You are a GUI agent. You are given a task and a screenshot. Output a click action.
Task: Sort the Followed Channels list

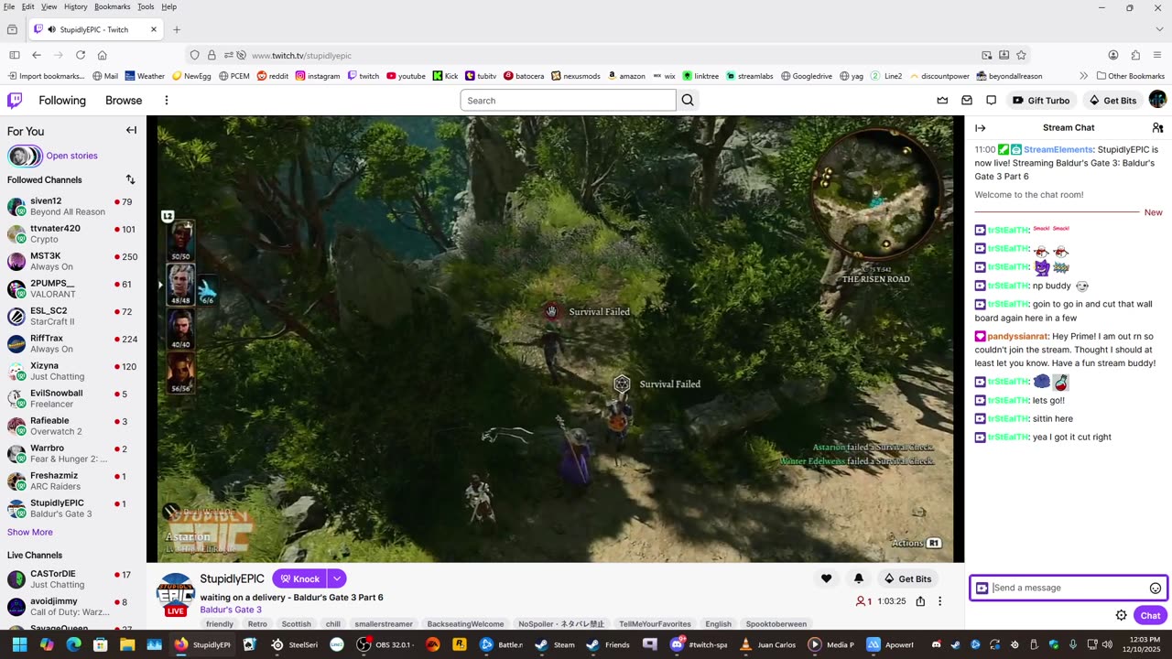(130, 179)
